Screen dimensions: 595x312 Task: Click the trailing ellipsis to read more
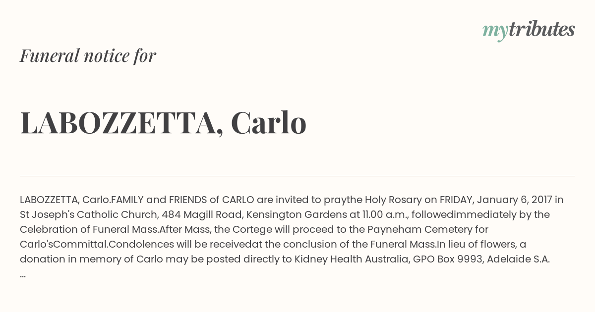point(23,274)
